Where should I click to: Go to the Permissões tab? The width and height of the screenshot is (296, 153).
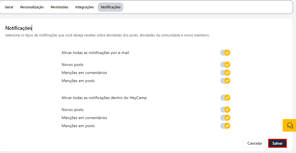tap(59, 7)
